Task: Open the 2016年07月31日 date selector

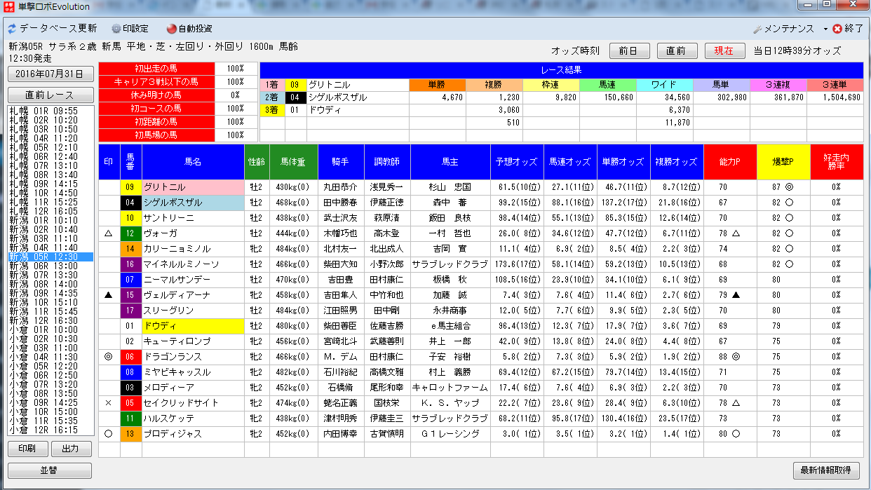Action: pos(50,74)
